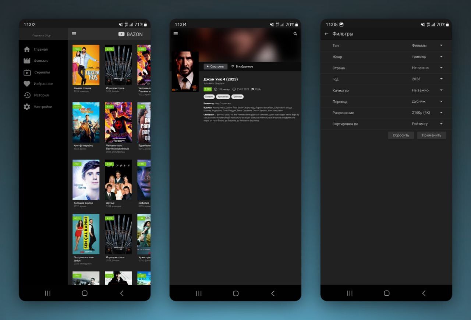Tap the clock icon next to 169 минут

tap(216, 89)
